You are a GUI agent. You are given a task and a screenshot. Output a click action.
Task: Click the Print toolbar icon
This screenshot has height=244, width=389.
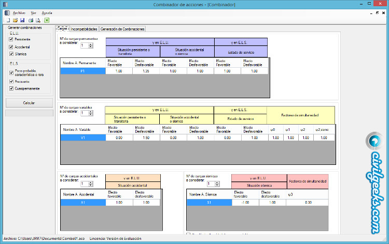tap(31, 20)
